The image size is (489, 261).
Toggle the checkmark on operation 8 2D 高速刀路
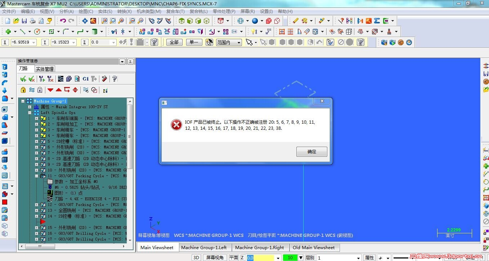43,159
